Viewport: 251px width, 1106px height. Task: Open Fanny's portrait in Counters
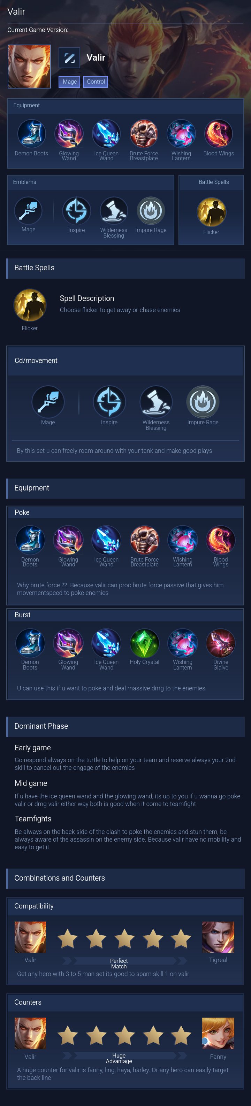coord(218,1034)
